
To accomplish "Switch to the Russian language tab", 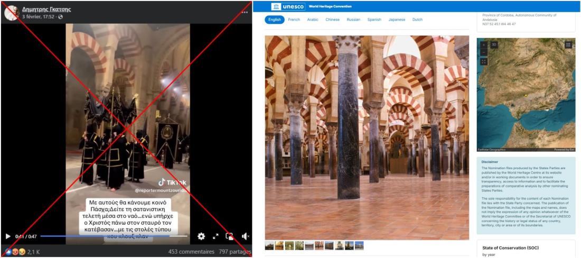I will (353, 20).
